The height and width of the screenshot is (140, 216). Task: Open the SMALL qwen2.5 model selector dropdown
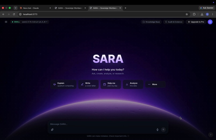tap(30, 22)
